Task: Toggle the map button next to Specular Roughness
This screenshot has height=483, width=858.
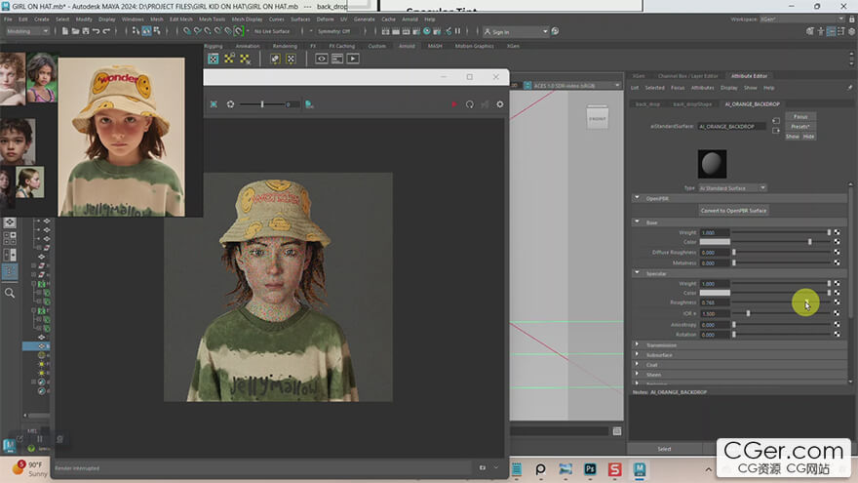Action: 837,302
